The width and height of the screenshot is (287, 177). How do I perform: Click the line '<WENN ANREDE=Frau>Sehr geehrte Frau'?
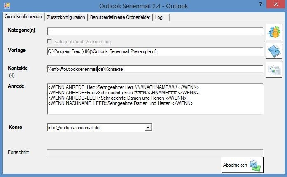pyautogui.click(x=124, y=93)
